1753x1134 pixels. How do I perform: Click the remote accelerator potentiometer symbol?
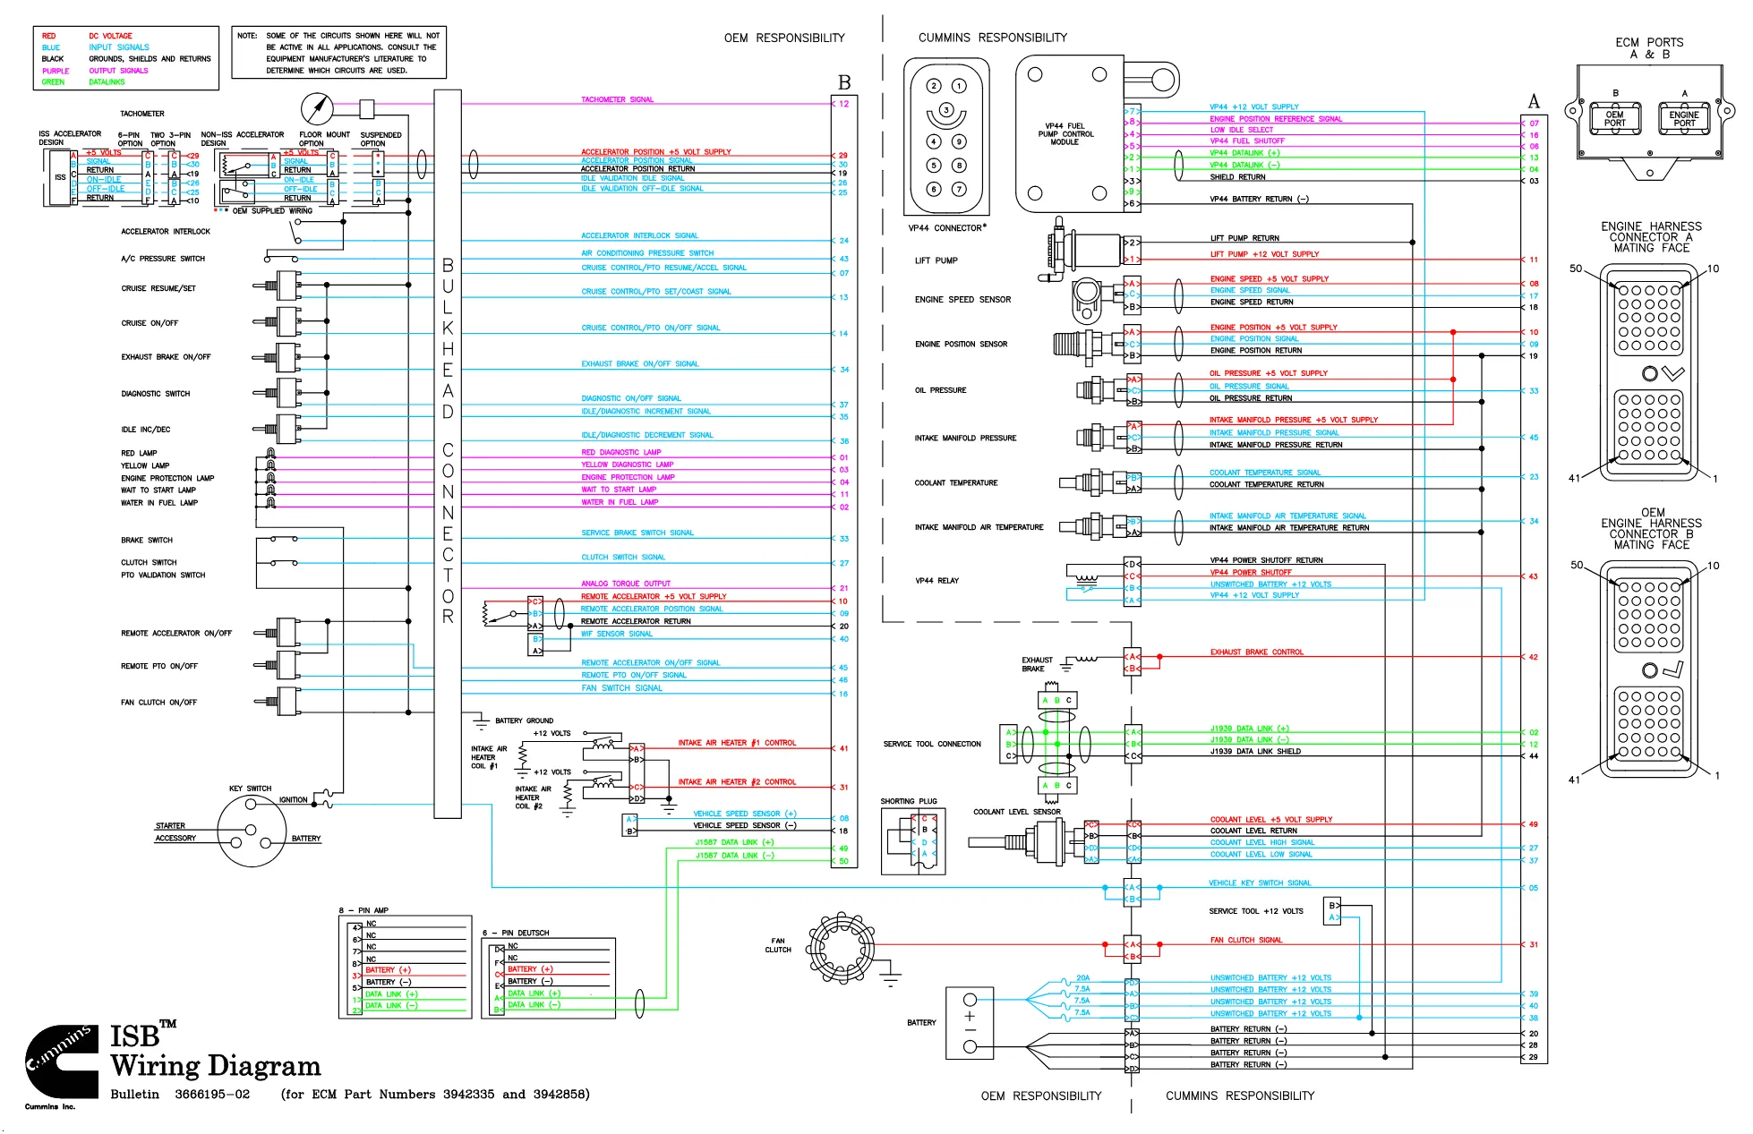pyautogui.click(x=498, y=614)
